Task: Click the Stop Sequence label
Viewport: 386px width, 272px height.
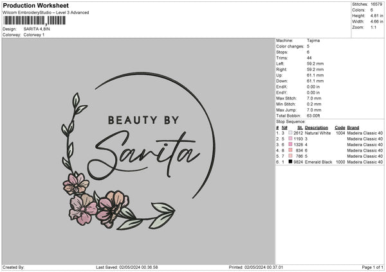Action: (x=291, y=121)
